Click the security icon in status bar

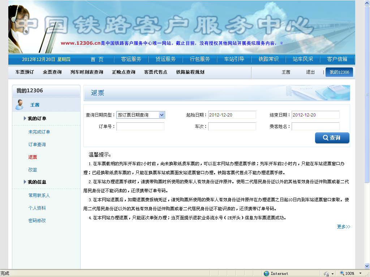pos(327,273)
